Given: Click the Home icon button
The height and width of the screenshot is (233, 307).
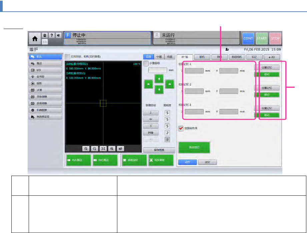Looking at the screenshot, I should 35,38.
